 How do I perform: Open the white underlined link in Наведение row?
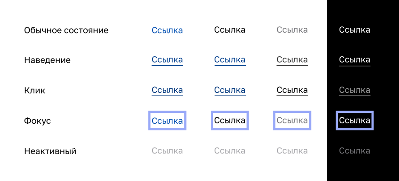tap(354, 60)
